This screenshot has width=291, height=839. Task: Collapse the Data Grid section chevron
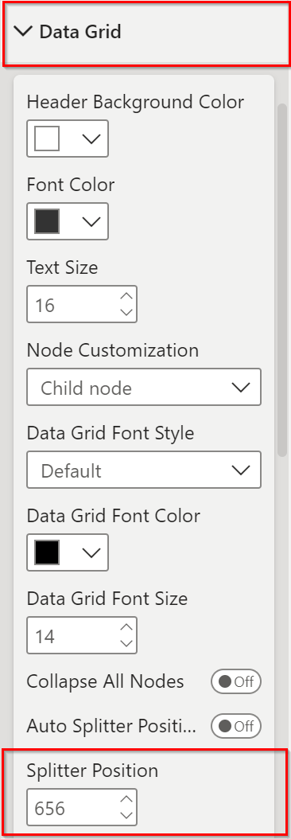tap(24, 32)
